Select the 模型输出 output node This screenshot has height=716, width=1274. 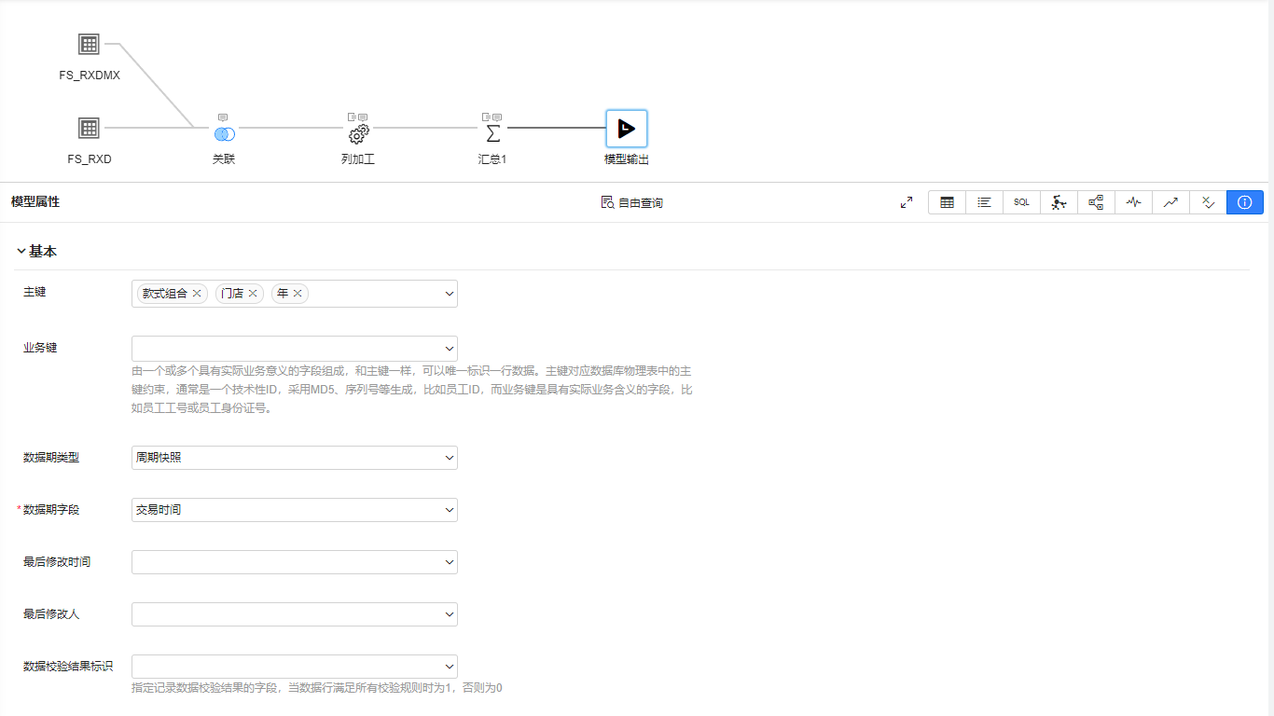click(x=627, y=129)
